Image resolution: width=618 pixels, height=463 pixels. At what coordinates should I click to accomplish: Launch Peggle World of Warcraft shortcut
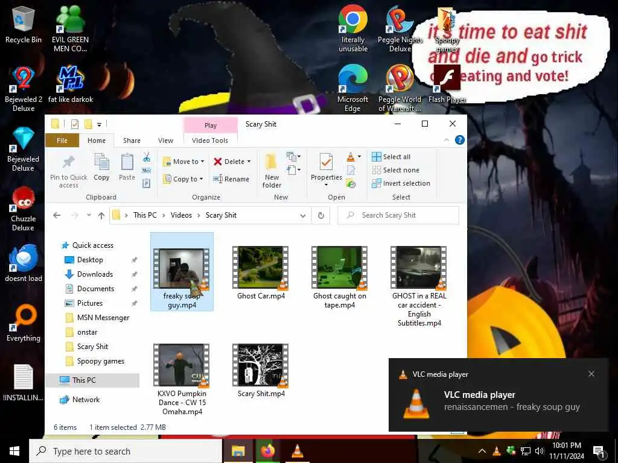[x=400, y=89]
